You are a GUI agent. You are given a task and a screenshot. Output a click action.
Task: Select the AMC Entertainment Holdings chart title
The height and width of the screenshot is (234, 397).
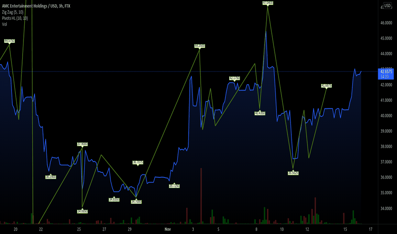coord(36,6)
